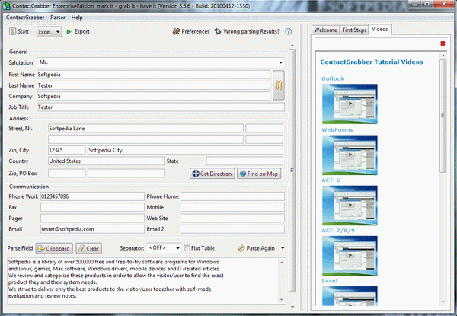The image size is (457, 316).
Task: Click the WebForms video link text
Action: pyautogui.click(x=337, y=130)
